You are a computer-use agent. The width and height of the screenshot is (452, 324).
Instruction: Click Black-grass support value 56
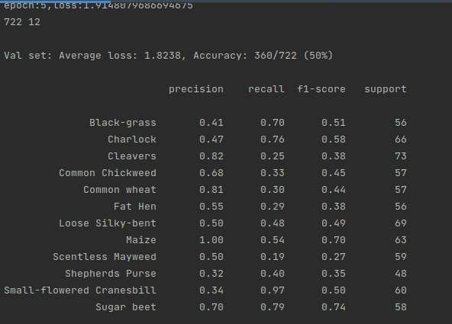coord(401,123)
